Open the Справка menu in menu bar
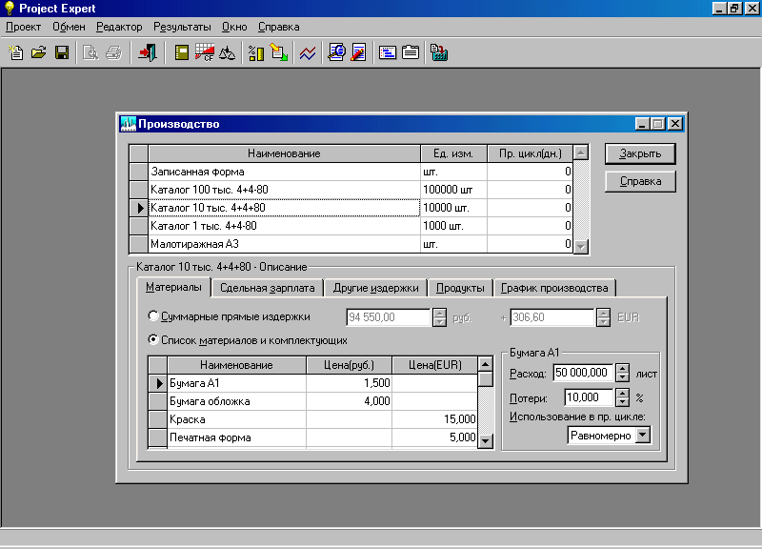Viewport: 762px width, 549px height. pyautogui.click(x=278, y=27)
